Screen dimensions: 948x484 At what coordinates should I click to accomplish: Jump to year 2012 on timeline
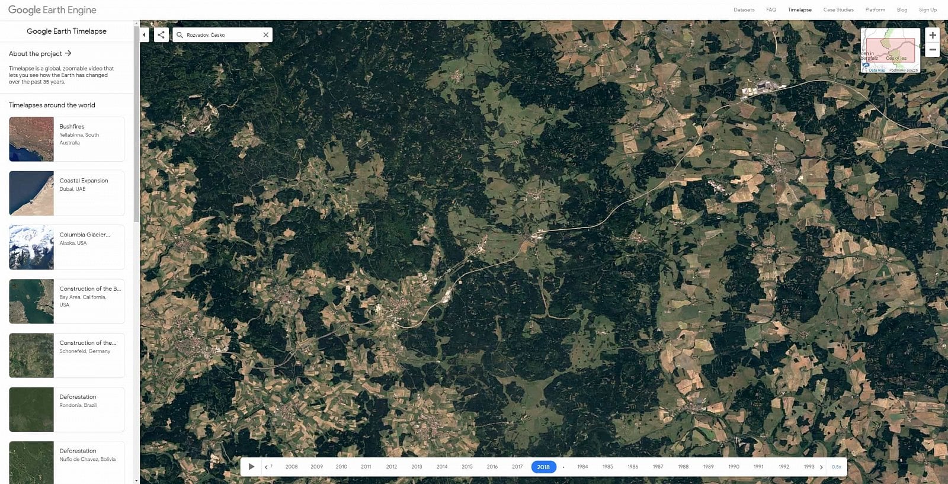[x=392, y=467]
